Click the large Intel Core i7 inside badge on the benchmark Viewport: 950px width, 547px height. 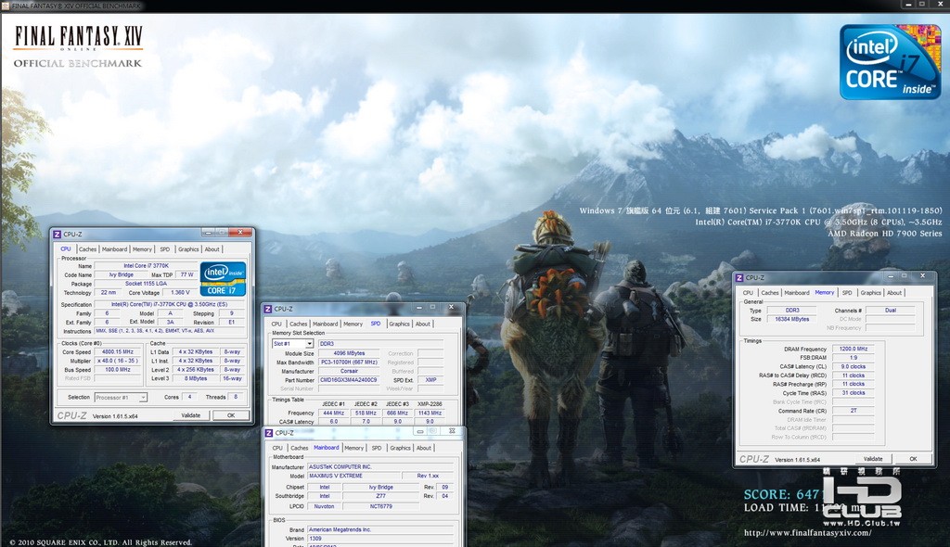tap(890, 62)
